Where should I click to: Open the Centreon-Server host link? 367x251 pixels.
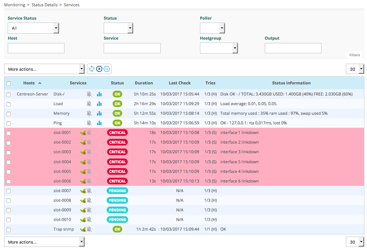tap(32, 94)
